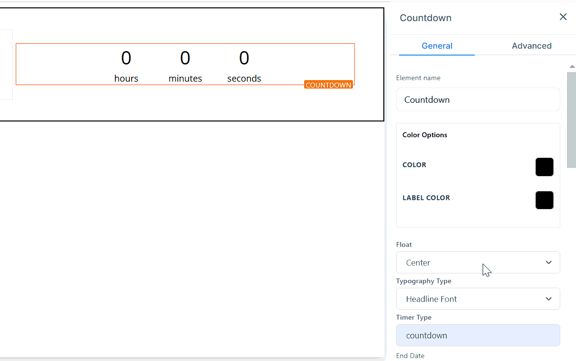576x361 pixels.
Task: Select the orange COUNTDOWN badge
Action: 328,85
